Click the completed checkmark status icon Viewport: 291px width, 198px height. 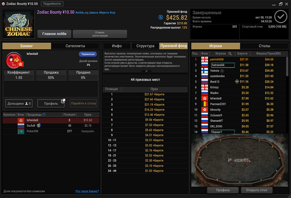(x=281, y=17)
